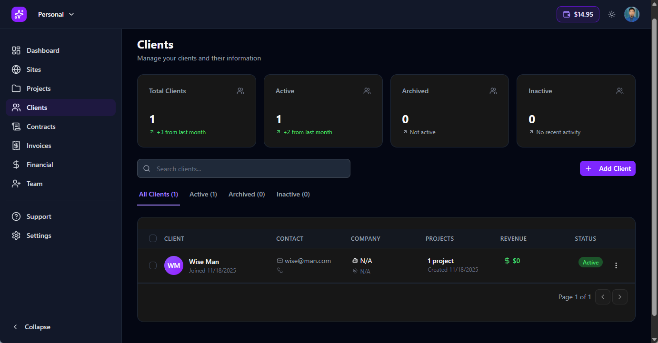Image resolution: width=658 pixels, height=343 pixels.
Task: Select the Wise Man row checkbox
Action: point(153,265)
